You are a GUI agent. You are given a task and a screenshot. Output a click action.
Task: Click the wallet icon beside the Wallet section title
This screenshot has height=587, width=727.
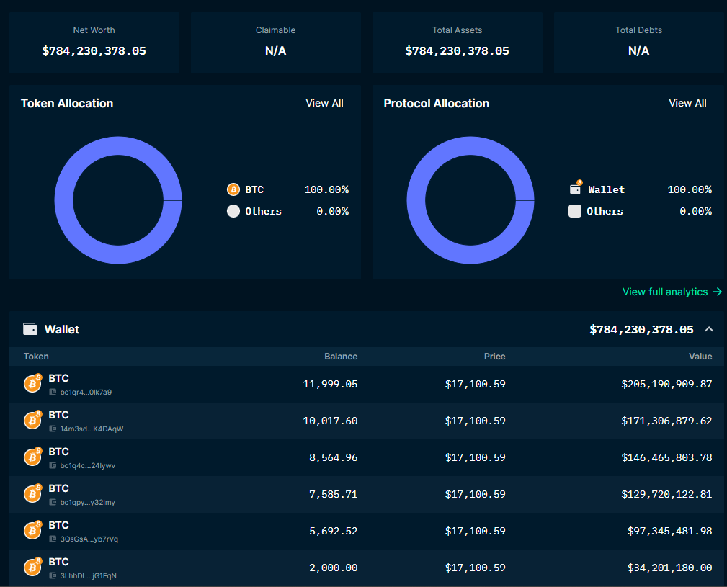pos(30,329)
